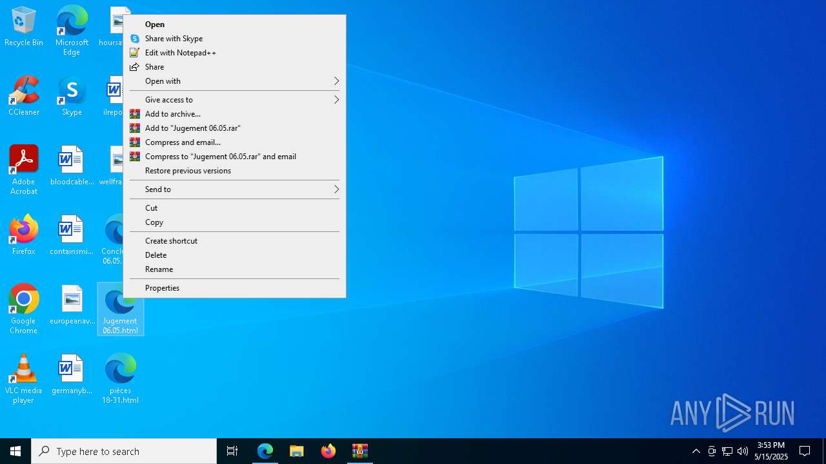Open the Recycle Bin desktop icon
Image resolution: width=826 pixels, height=464 pixels.
[24, 27]
